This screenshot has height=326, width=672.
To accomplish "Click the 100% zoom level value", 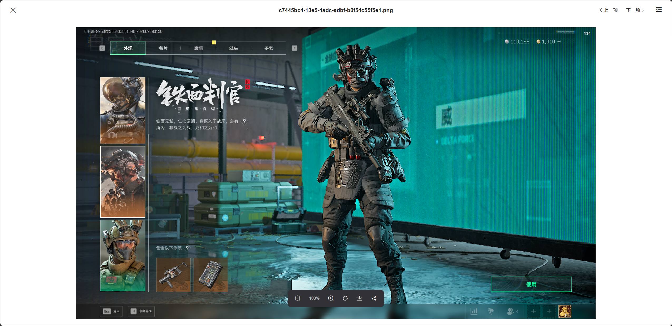I will [x=314, y=298].
